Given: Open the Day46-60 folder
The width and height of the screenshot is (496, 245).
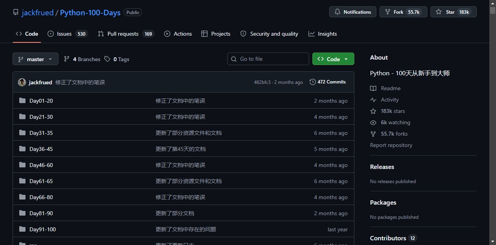Looking at the screenshot, I should click(41, 165).
